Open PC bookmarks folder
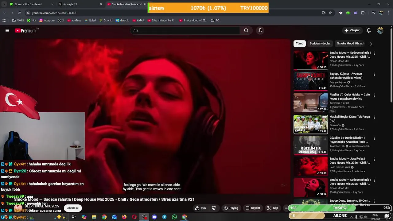Screen dimensions: 393x221 coord(215,21)
